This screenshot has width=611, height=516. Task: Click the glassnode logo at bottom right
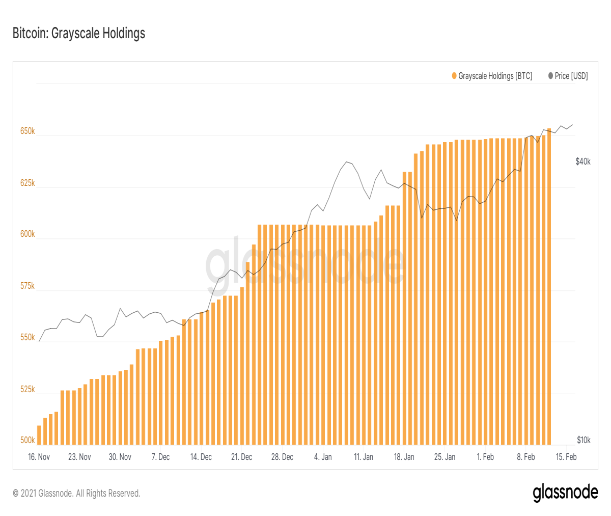[565, 493]
